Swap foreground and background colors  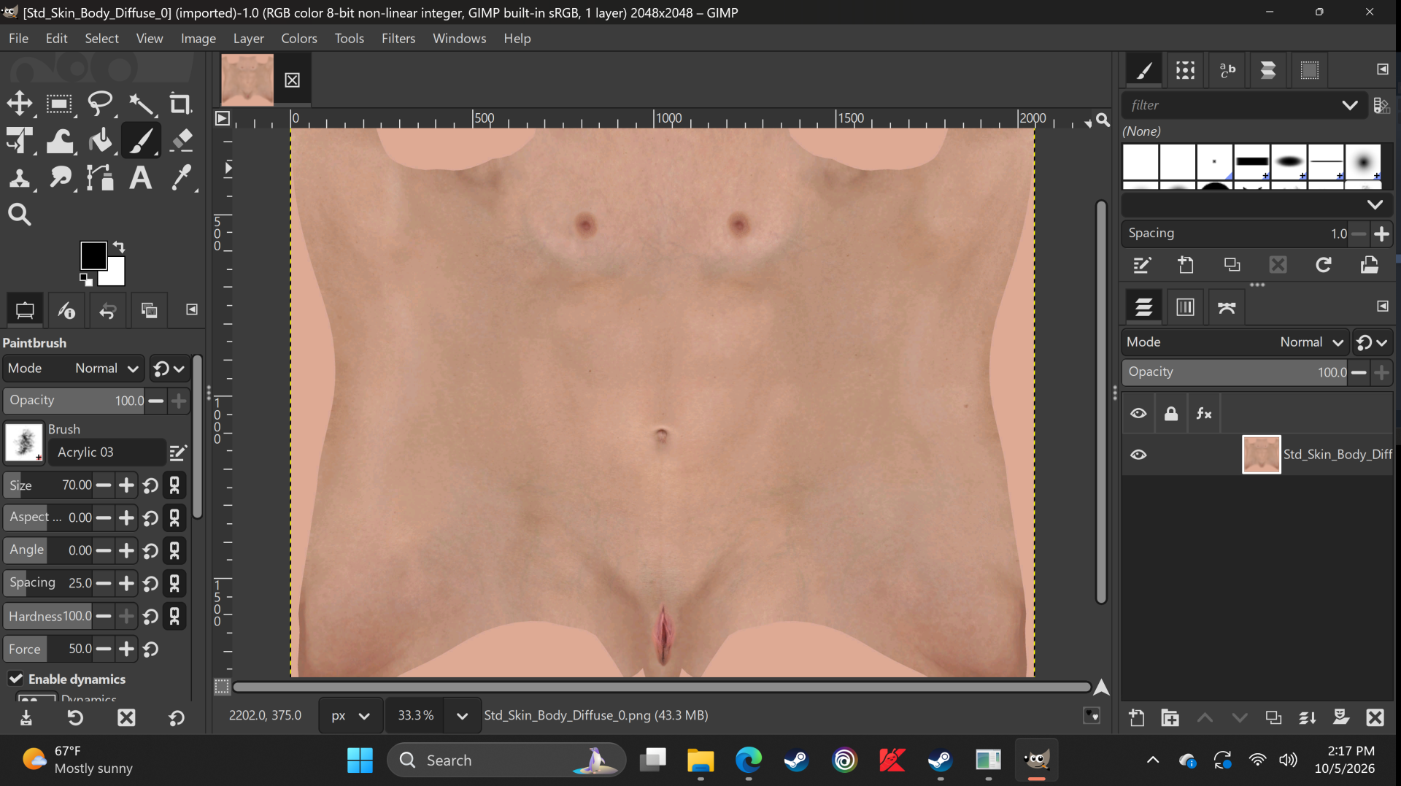[x=119, y=247]
